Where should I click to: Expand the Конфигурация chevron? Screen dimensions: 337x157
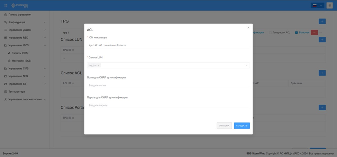pyautogui.click(x=45, y=22)
